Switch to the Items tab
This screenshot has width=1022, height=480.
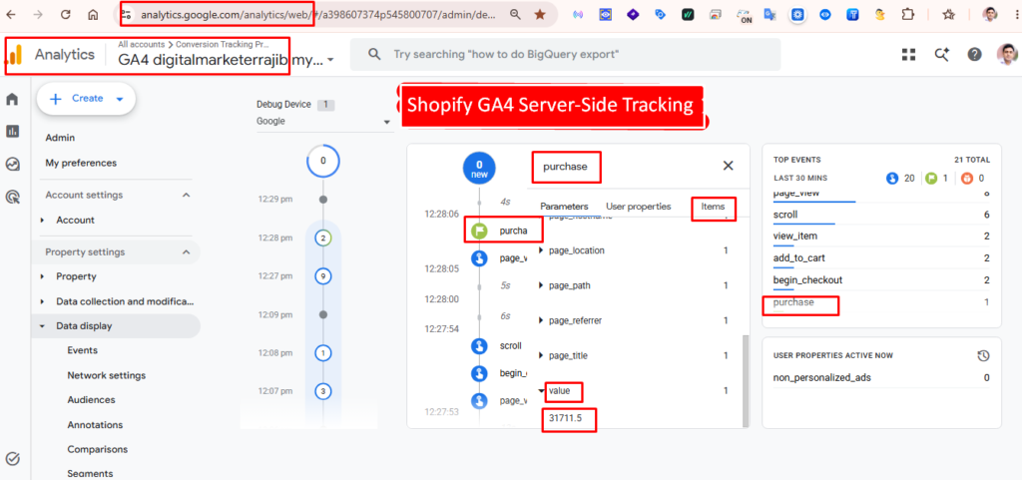(x=713, y=207)
